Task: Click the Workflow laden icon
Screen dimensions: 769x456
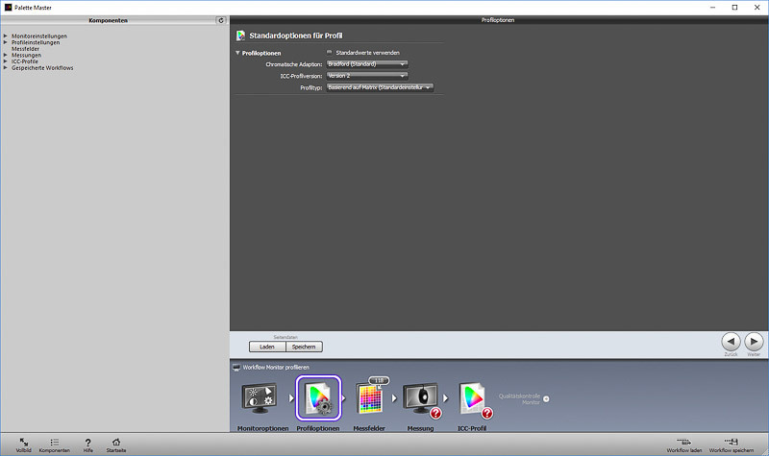Action: click(683, 442)
